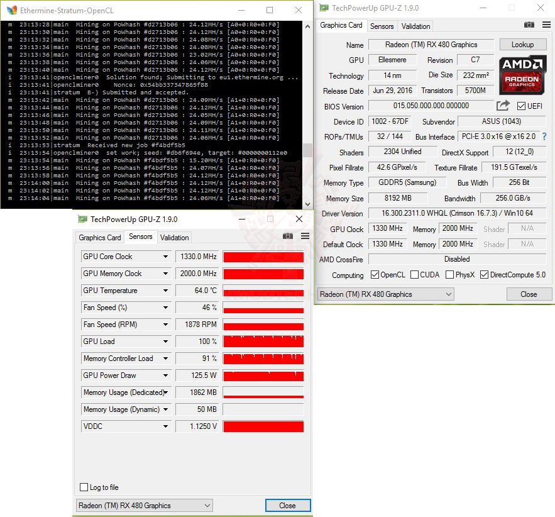Click 'Submitted and accepted.' console line

pos(145,92)
